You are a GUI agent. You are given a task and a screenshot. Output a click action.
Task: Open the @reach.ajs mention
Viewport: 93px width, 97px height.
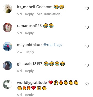53,45
